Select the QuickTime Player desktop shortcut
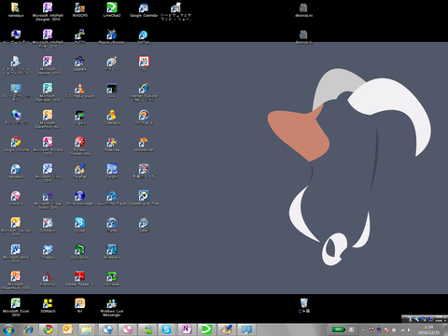The width and height of the screenshot is (448, 336). click(x=112, y=198)
